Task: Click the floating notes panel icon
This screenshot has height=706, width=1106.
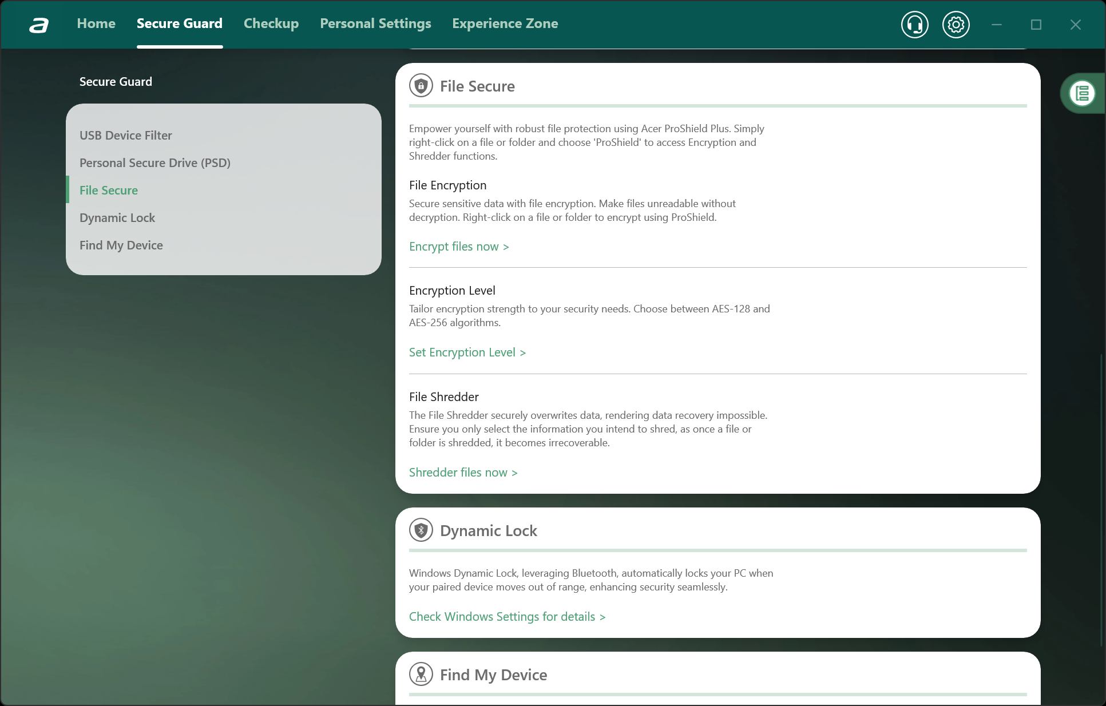Action: 1082,93
